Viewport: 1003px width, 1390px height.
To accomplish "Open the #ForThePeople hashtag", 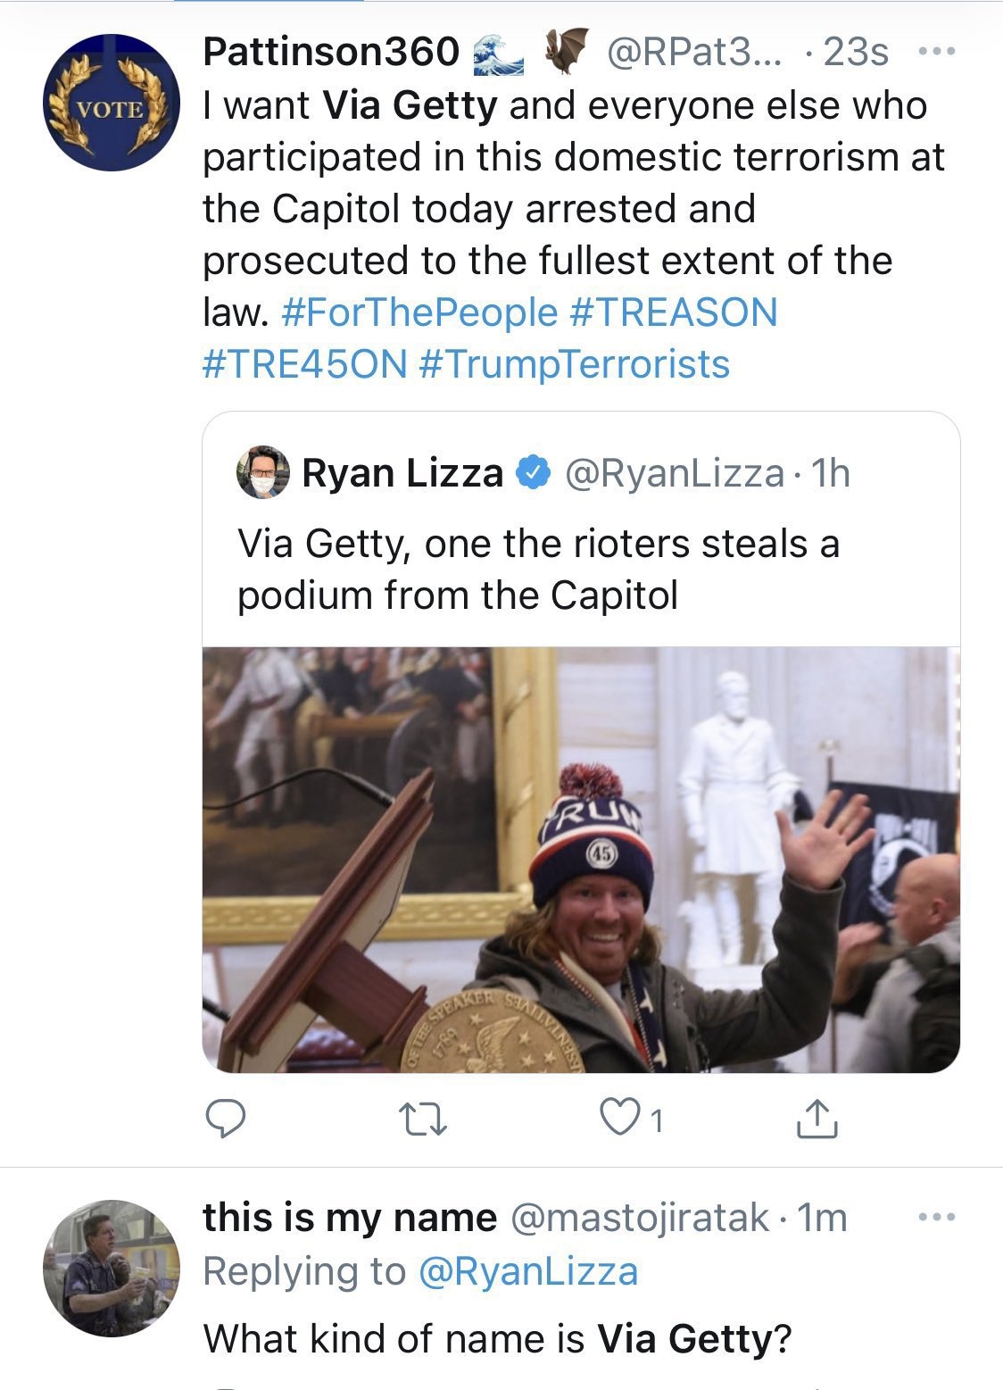I will coord(419,312).
